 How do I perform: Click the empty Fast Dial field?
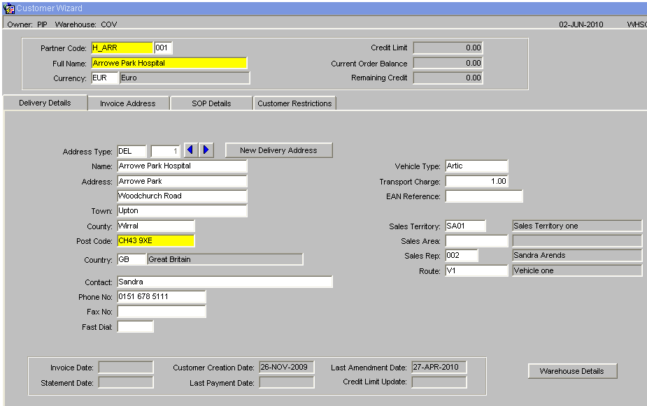pos(135,326)
